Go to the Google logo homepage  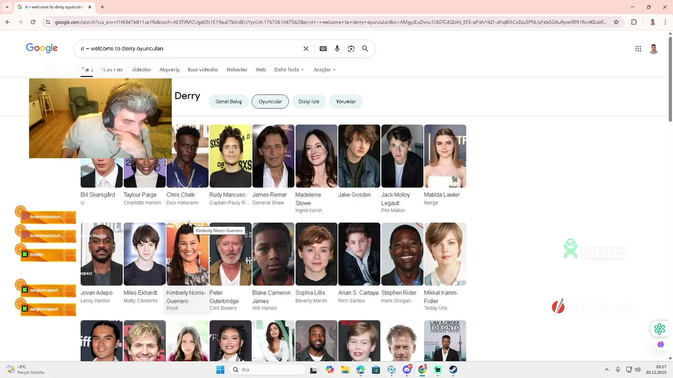coord(42,48)
